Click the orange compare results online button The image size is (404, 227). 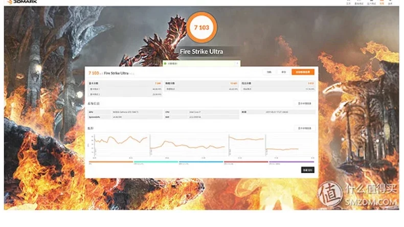click(304, 72)
